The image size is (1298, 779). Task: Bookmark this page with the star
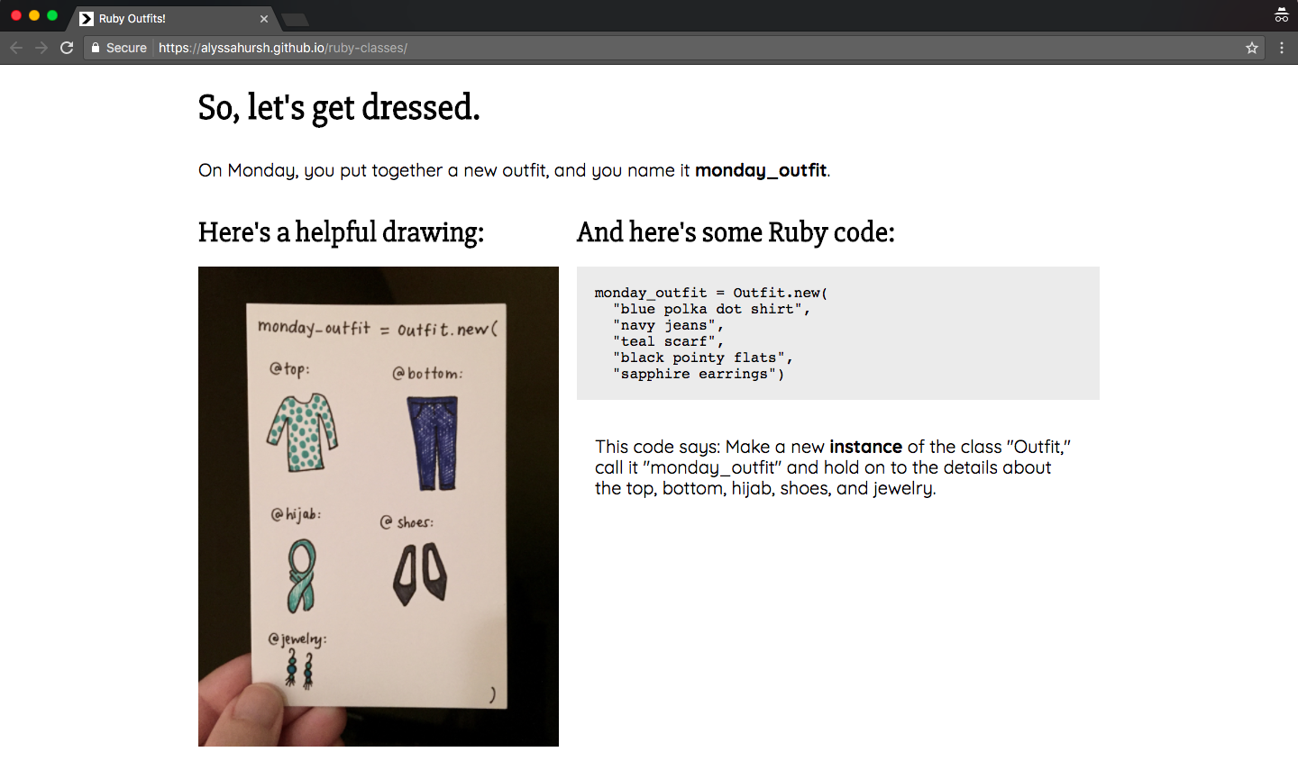pos(1252,48)
